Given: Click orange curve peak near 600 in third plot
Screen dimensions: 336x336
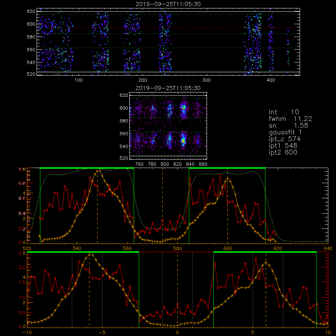Looking at the screenshot, I should (227, 178).
